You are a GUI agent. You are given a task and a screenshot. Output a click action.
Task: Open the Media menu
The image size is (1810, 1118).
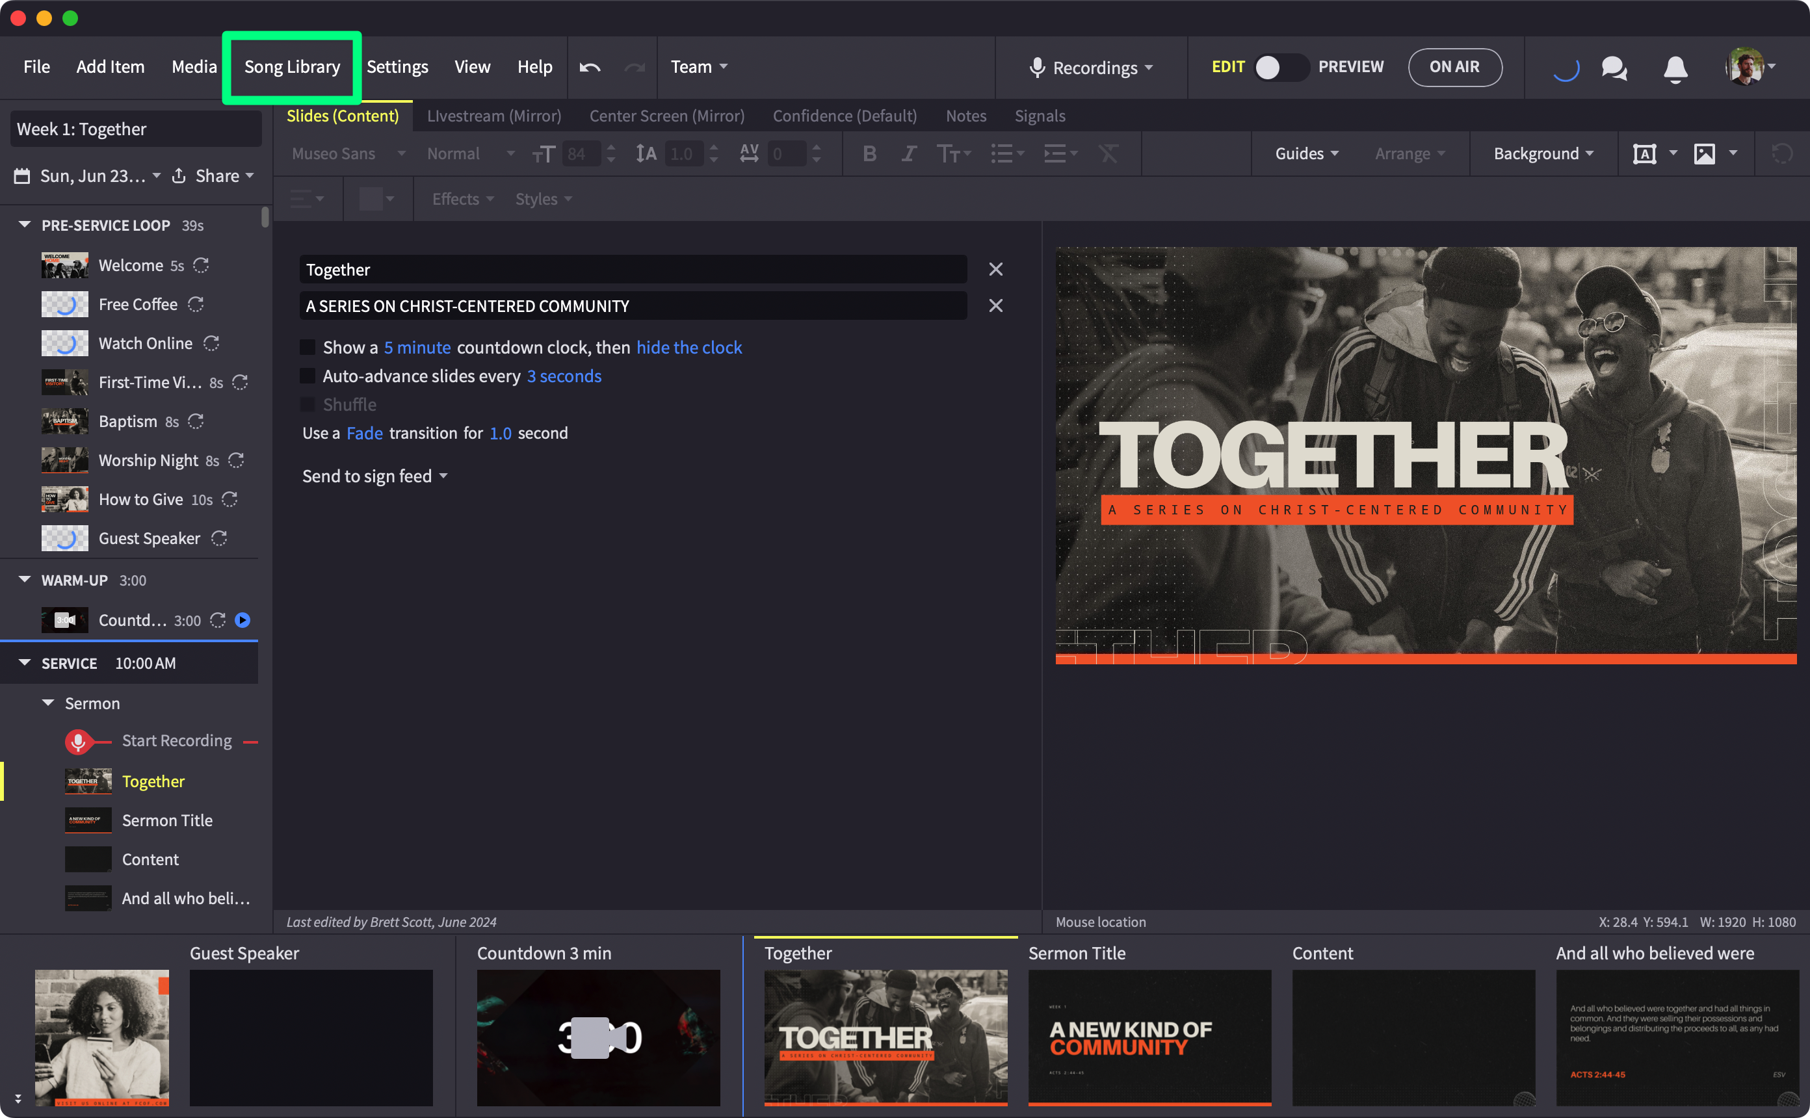point(194,66)
